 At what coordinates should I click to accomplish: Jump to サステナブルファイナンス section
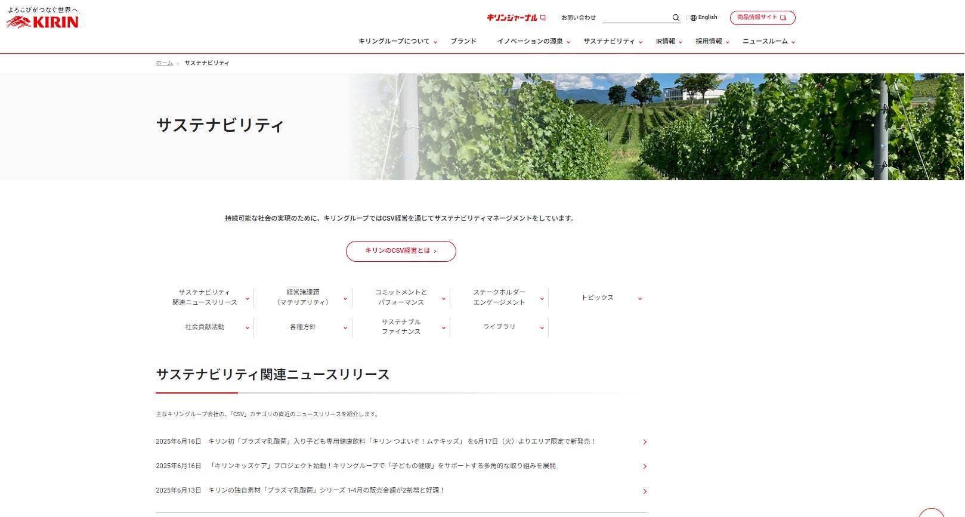[x=401, y=327]
